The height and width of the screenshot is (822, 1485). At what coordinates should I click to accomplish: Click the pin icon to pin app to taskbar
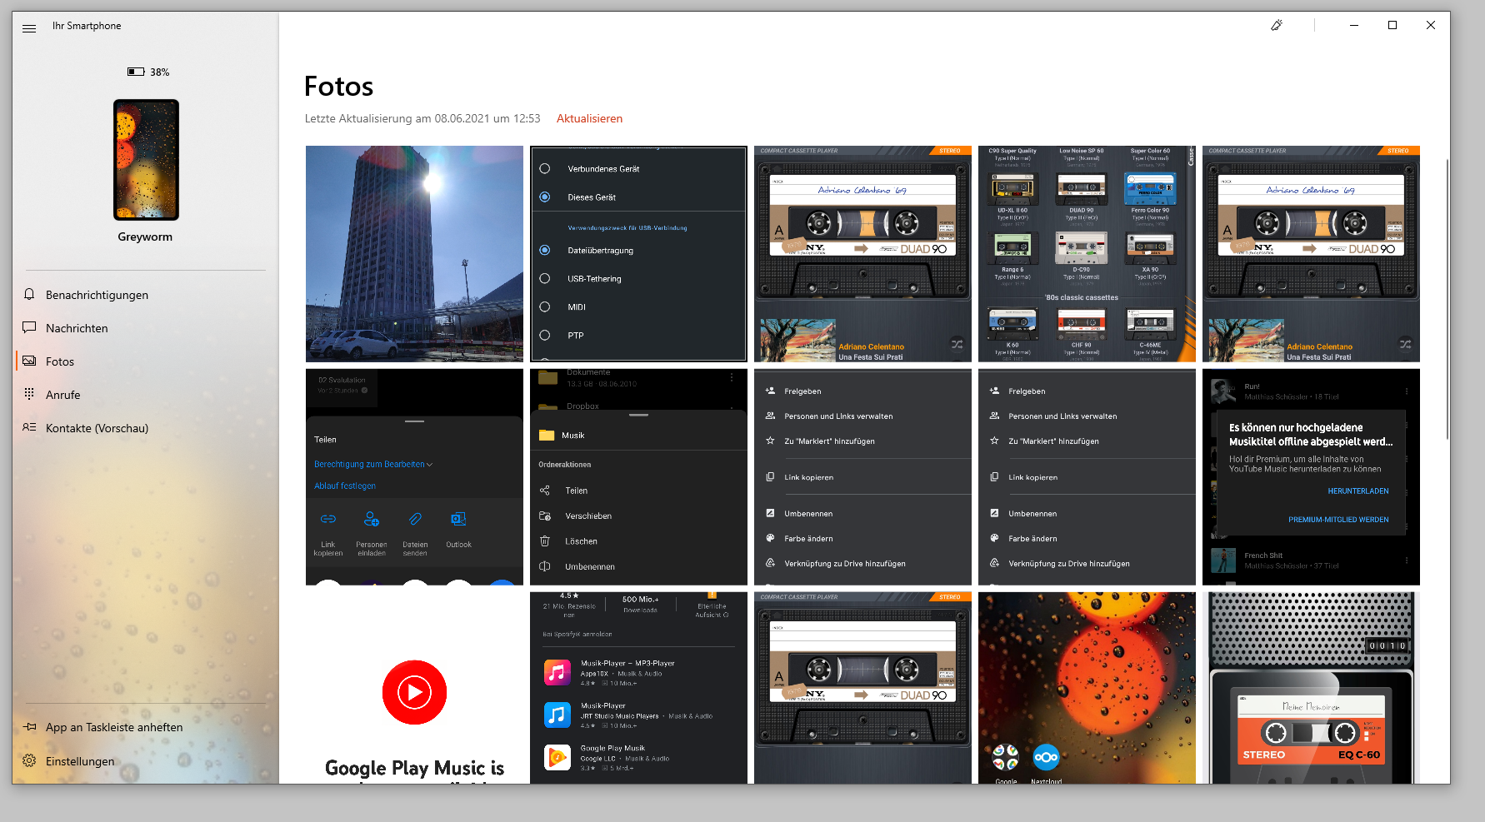pos(29,727)
